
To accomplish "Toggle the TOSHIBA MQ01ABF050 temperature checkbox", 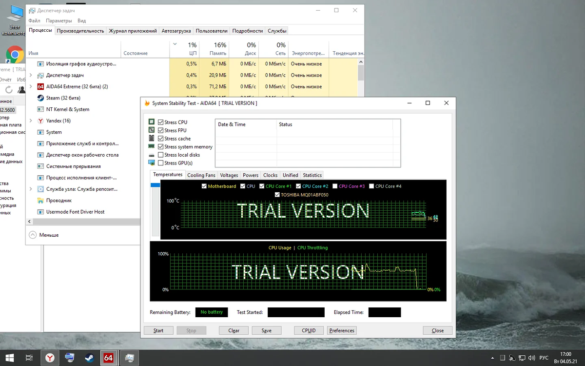I will coord(277,195).
